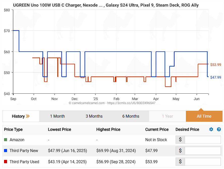Viewport: 224px width, 169px height.
Task: Focus Third Party Used desired price field
Action: click(203, 162)
